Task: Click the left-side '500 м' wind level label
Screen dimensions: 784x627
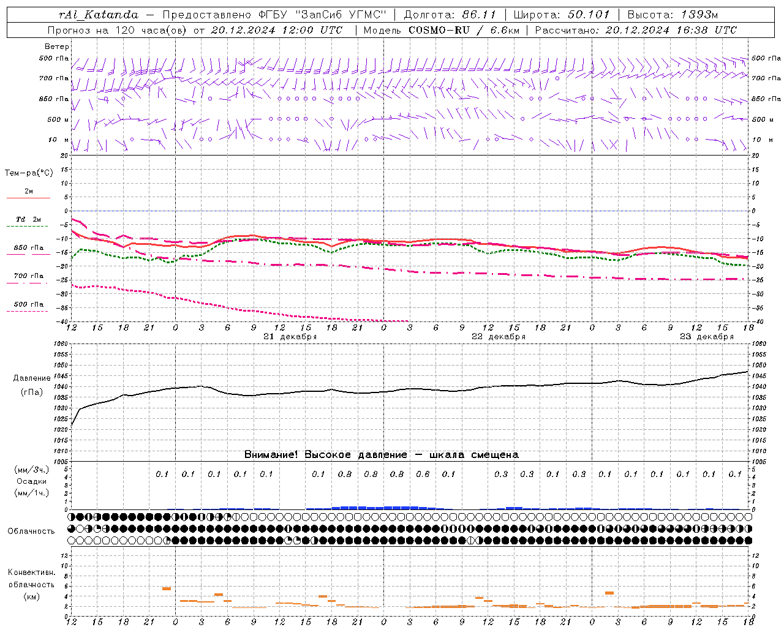Action: 59,119
